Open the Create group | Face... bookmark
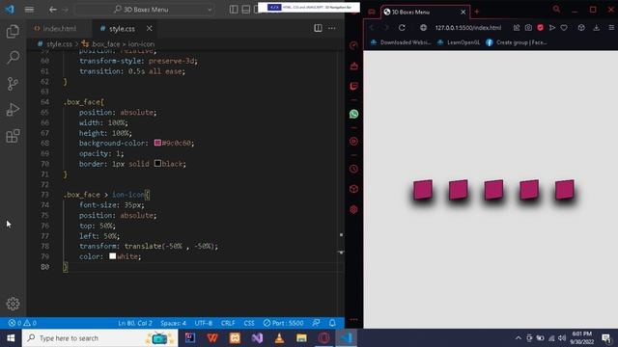The image size is (618, 347). 517,42
